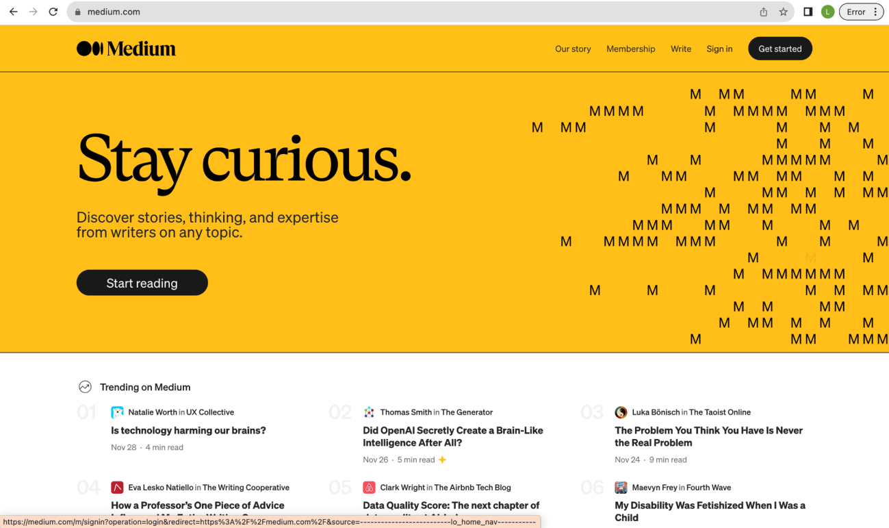889x528 pixels.
Task: Click the Medium logo in header
Action: 126,49
